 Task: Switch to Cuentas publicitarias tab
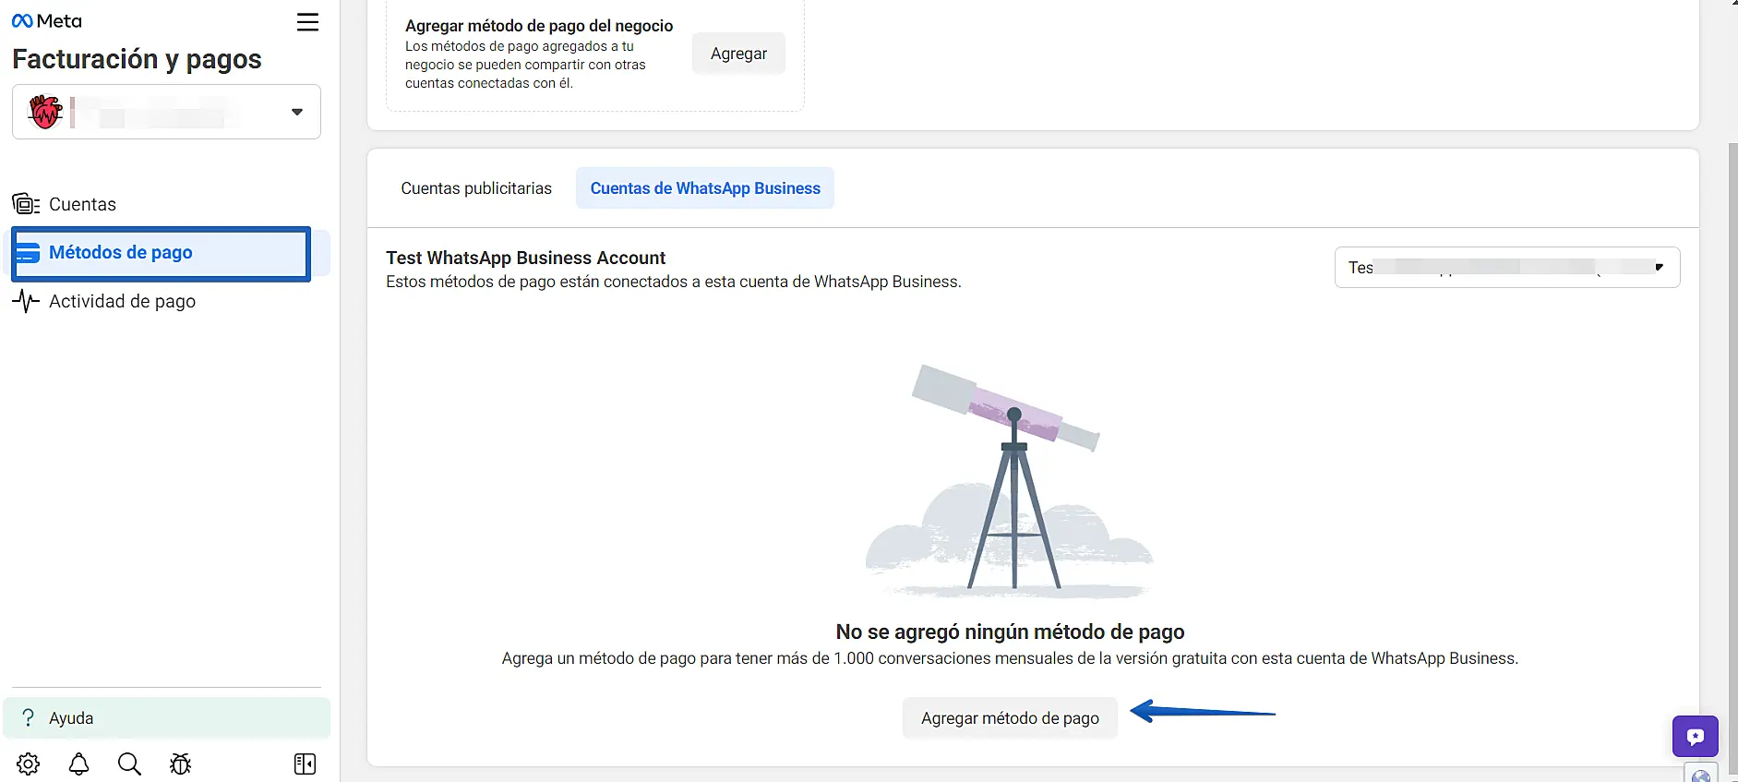pos(476,188)
